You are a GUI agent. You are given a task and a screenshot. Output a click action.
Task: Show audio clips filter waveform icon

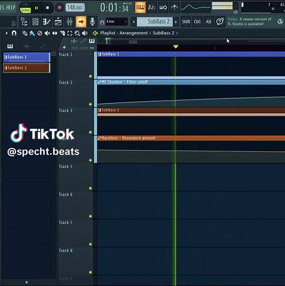(x=26, y=46)
